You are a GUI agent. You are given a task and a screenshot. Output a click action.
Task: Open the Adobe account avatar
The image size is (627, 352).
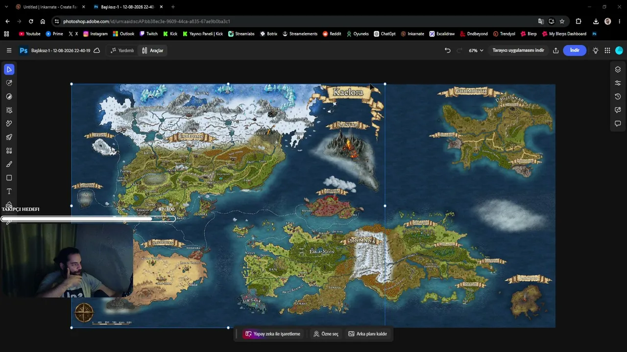pyautogui.click(x=619, y=50)
